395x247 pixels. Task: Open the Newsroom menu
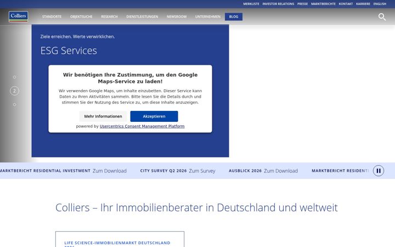(177, 16)
